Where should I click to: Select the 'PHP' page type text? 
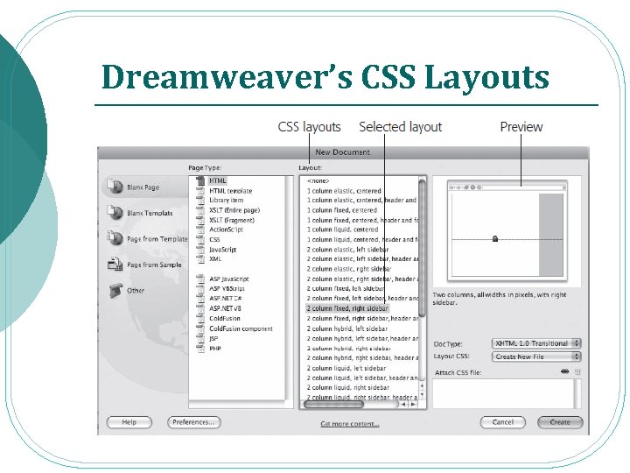[215, 349]
